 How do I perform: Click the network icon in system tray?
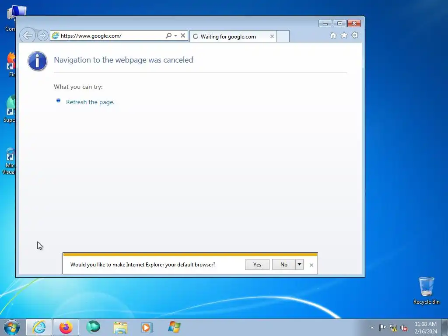pyautogui.click(x=393, y=328)
